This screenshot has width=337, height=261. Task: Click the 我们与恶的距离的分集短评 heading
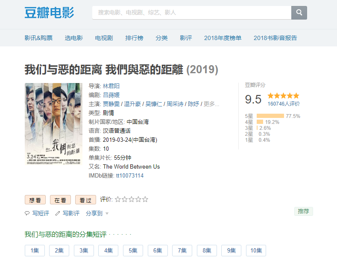point(65,234)
